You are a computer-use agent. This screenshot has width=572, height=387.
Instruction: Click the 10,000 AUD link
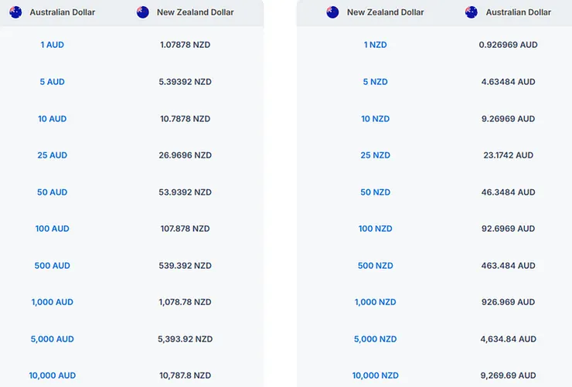(53, 375)
